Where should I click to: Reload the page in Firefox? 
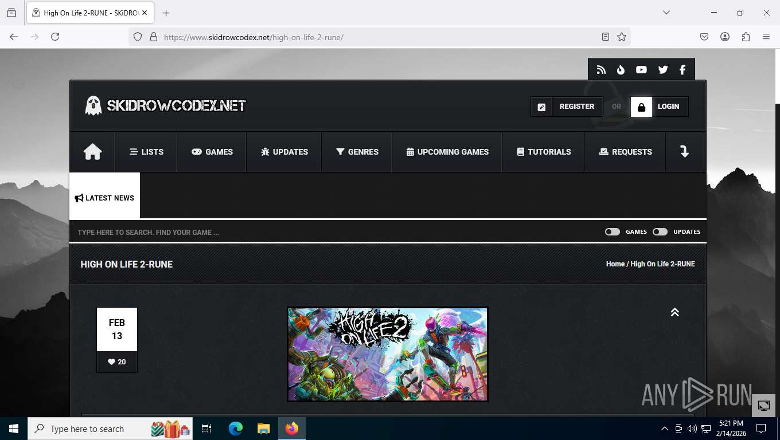point(55,37)
